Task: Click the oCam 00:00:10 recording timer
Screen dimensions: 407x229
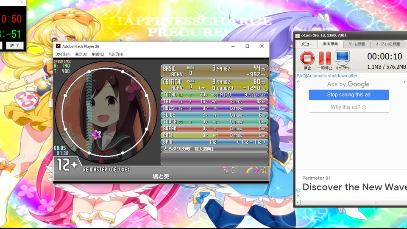Action: coord(385,56)
